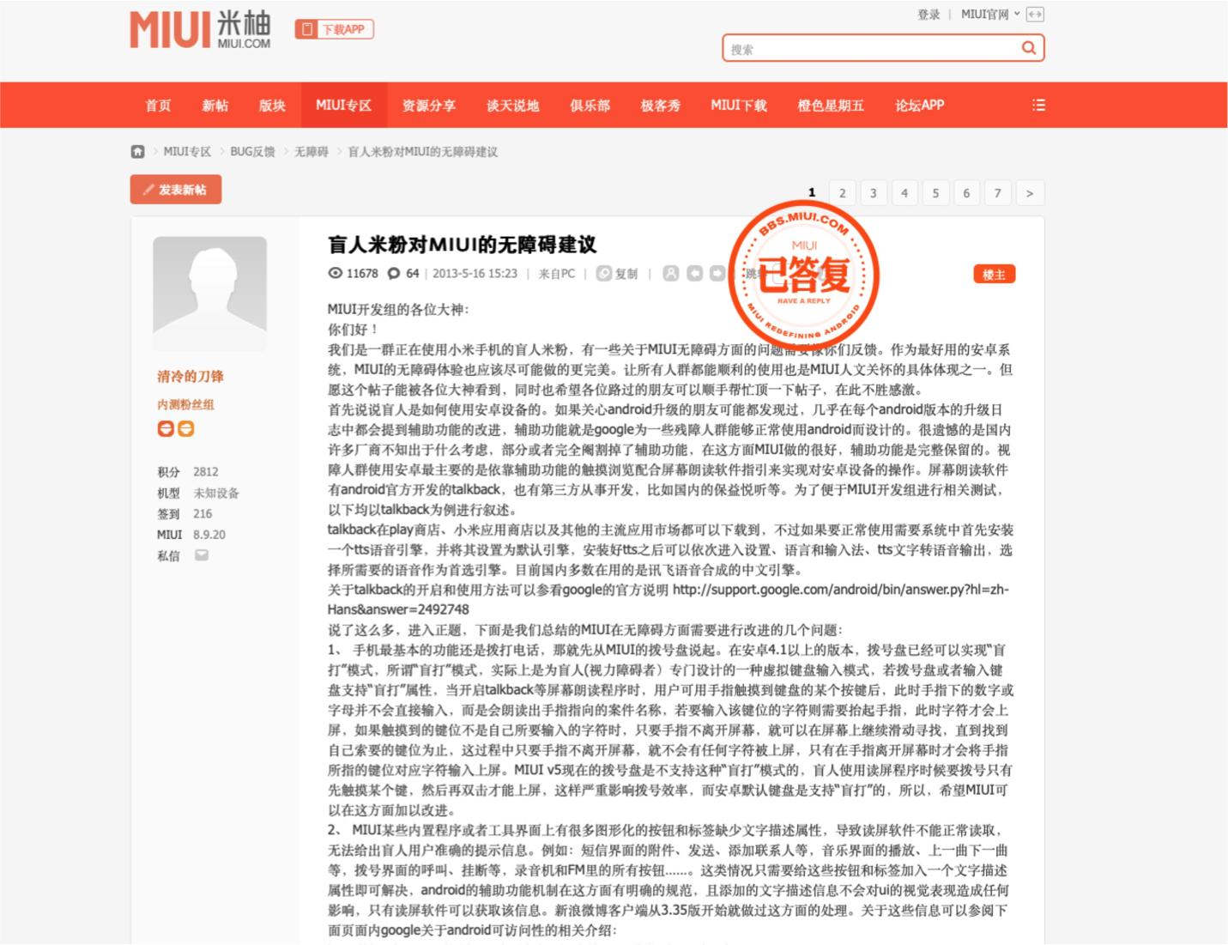Click the profile person icon in the post toolbar
Viewport: 1228px width, 945px height.
(x=672, y=273)
